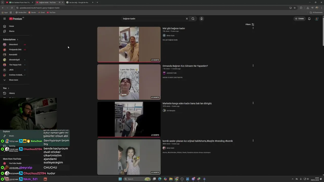Screen dimensions: 324x182
Task: Open The Happy Hob subscription
Action: click(15, 65)
